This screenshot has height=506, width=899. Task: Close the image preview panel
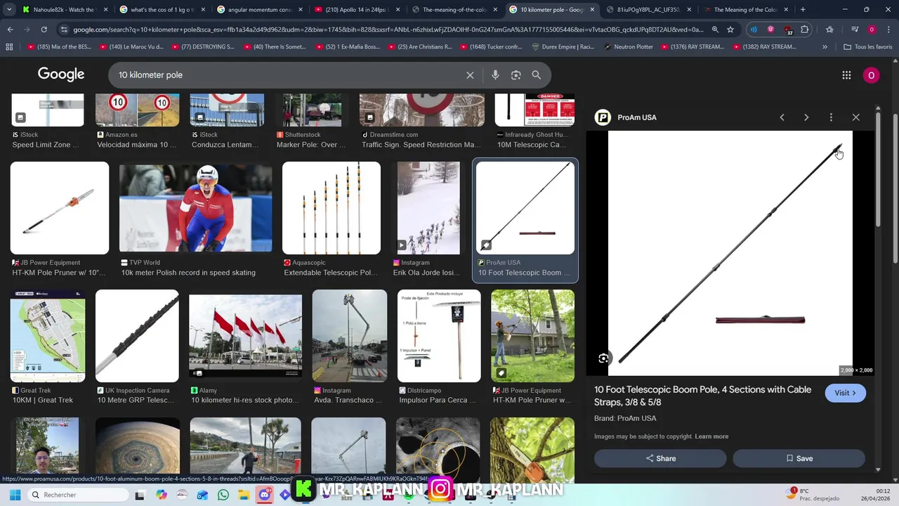coord(855,117)
